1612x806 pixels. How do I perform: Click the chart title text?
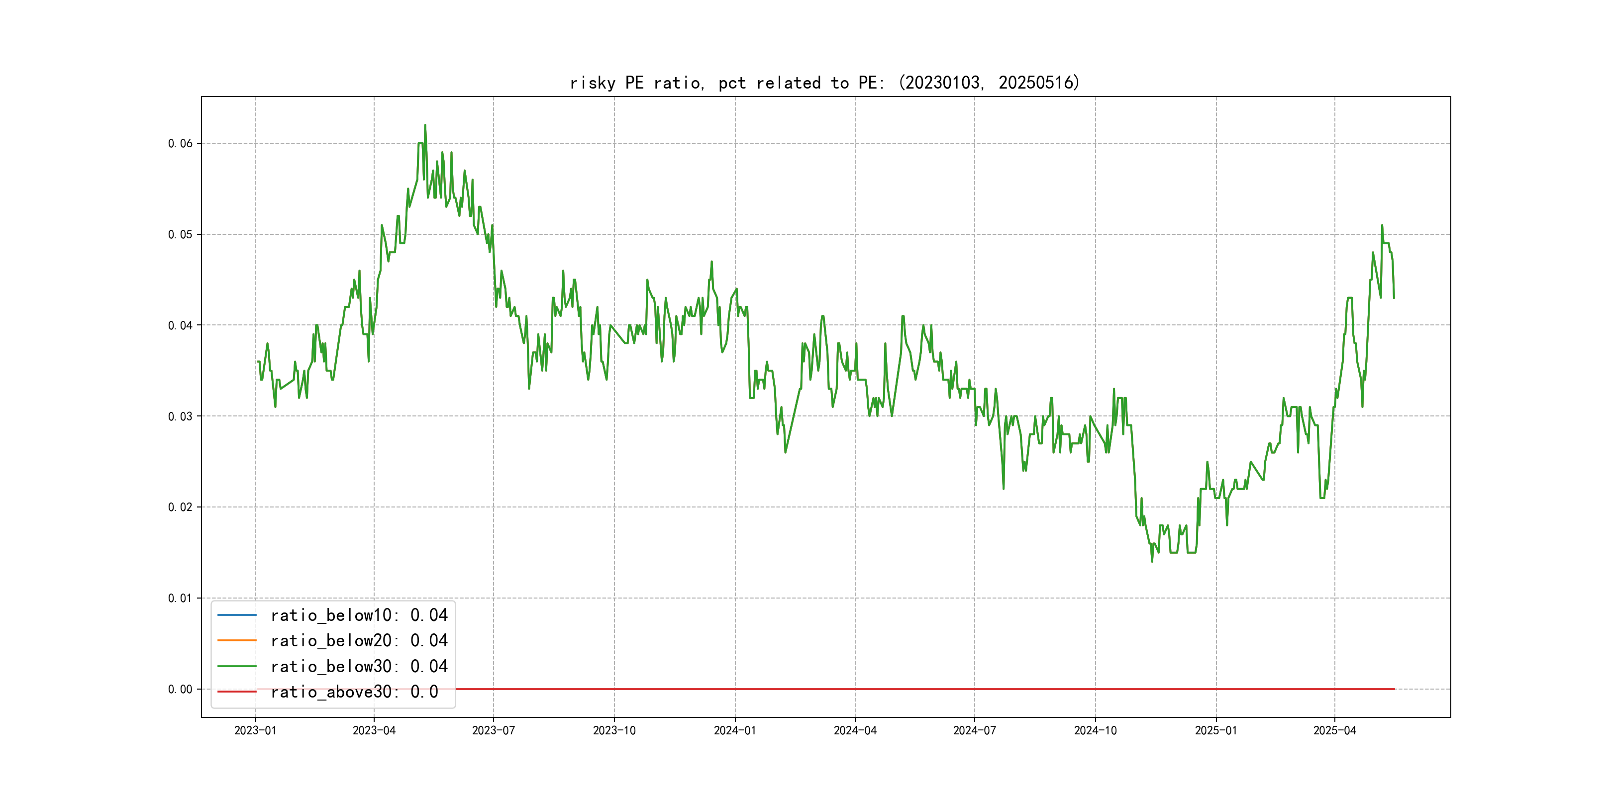[824, 83]
